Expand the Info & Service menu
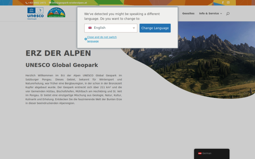Image resolution: width=255 pixels, height=159 pixels. point(210,14)
